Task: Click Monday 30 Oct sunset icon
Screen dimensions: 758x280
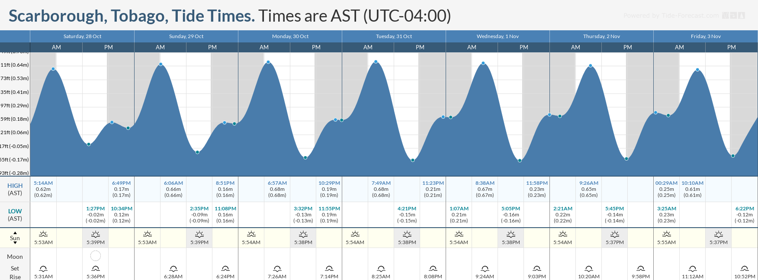Action: (303, 234)
